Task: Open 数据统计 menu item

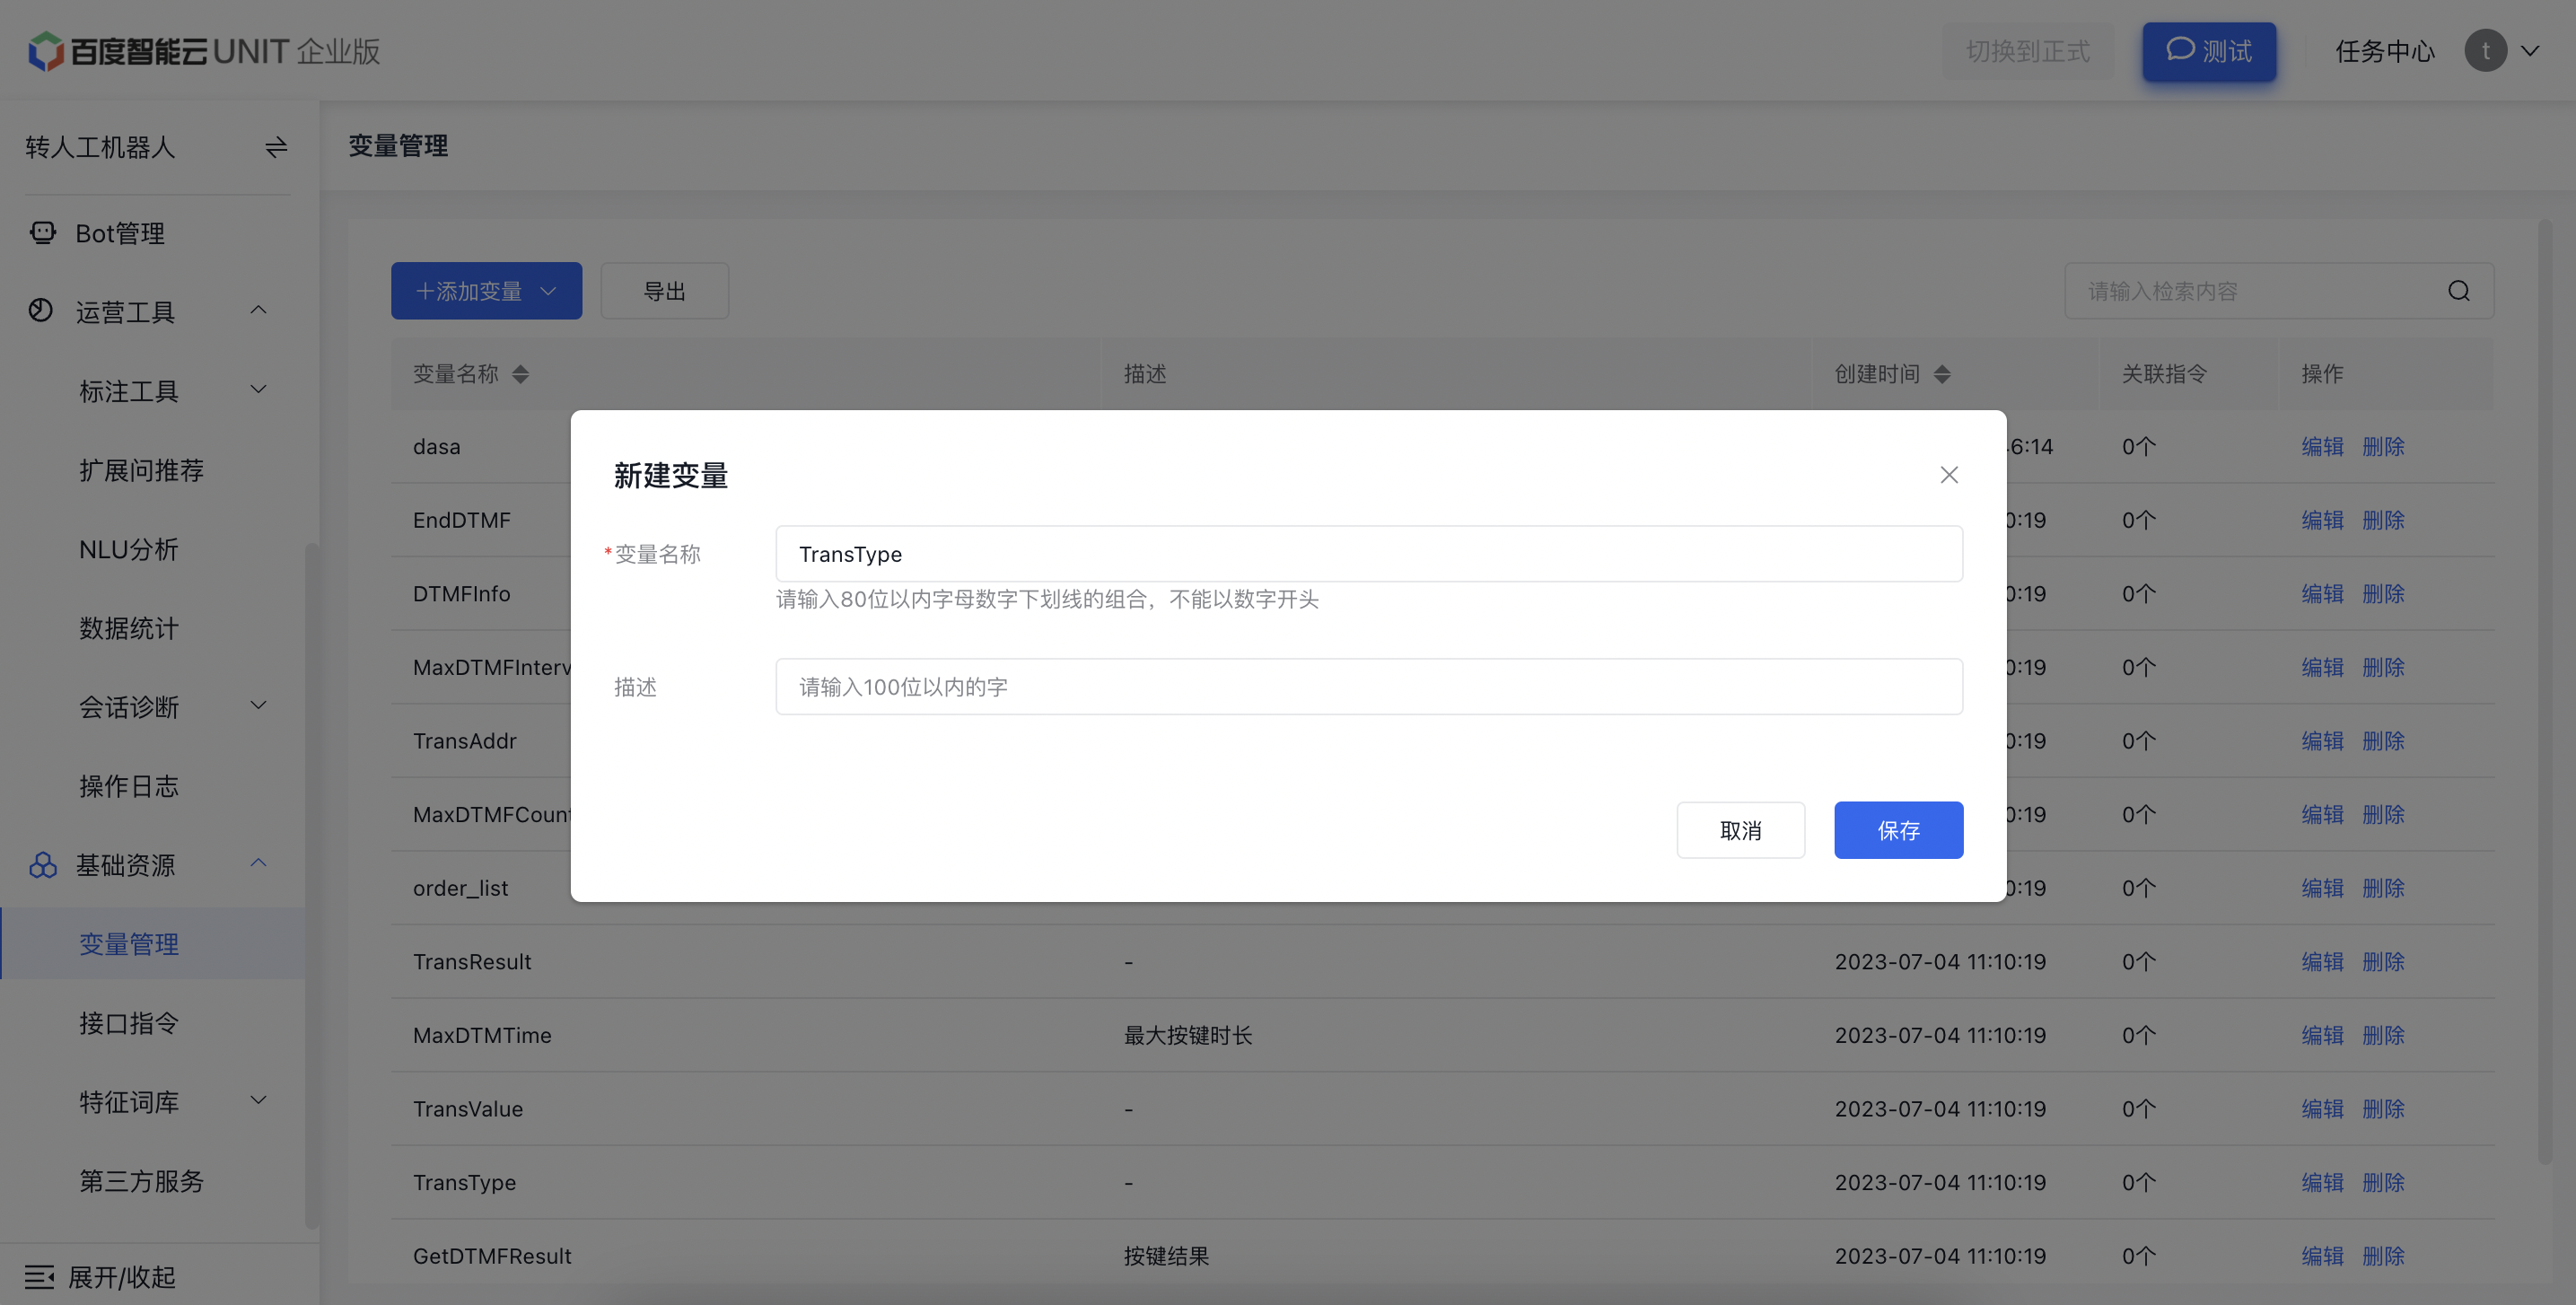Action: click(128, 628)
